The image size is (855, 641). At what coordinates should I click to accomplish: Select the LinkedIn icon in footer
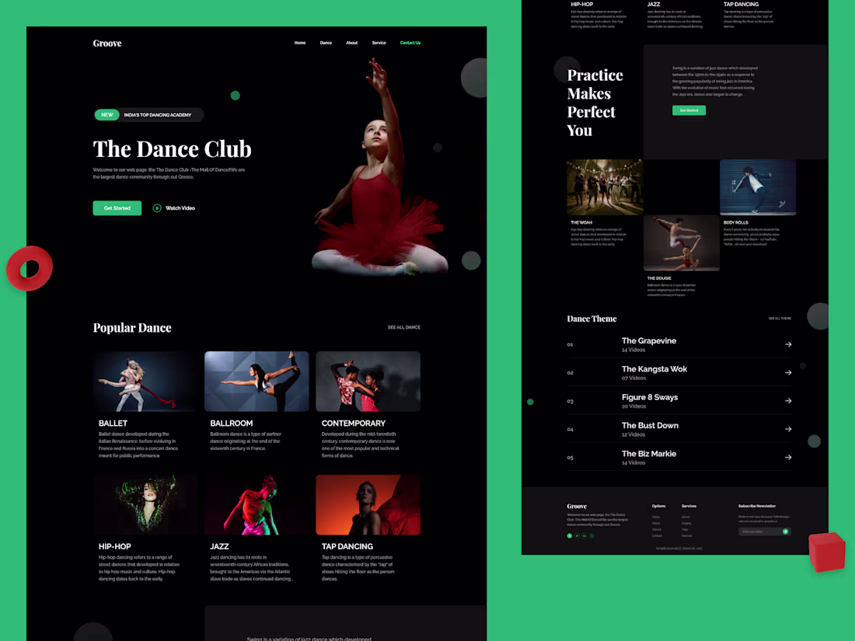[x=584, y=535]
